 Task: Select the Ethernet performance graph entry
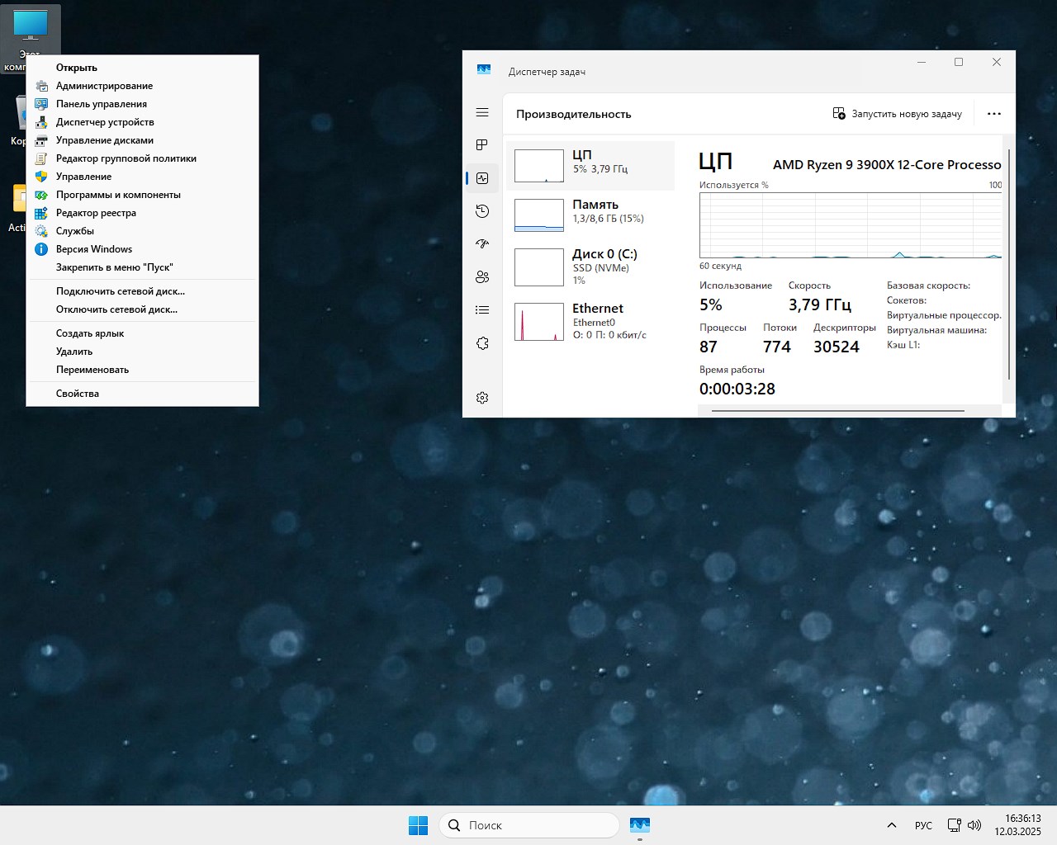590,321
